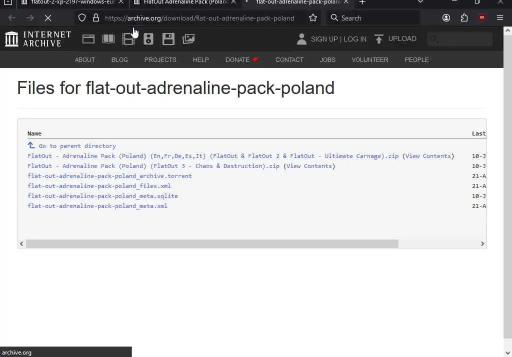Image resolution: width=512 pixels, height=357 pixels.
Task: Click the UPLOAD text link
Action: click(402, 38)
